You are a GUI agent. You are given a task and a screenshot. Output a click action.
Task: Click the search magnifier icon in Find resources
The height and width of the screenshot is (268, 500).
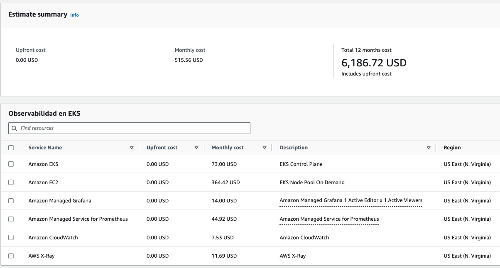pyautogui.click(x=15, y=128)
